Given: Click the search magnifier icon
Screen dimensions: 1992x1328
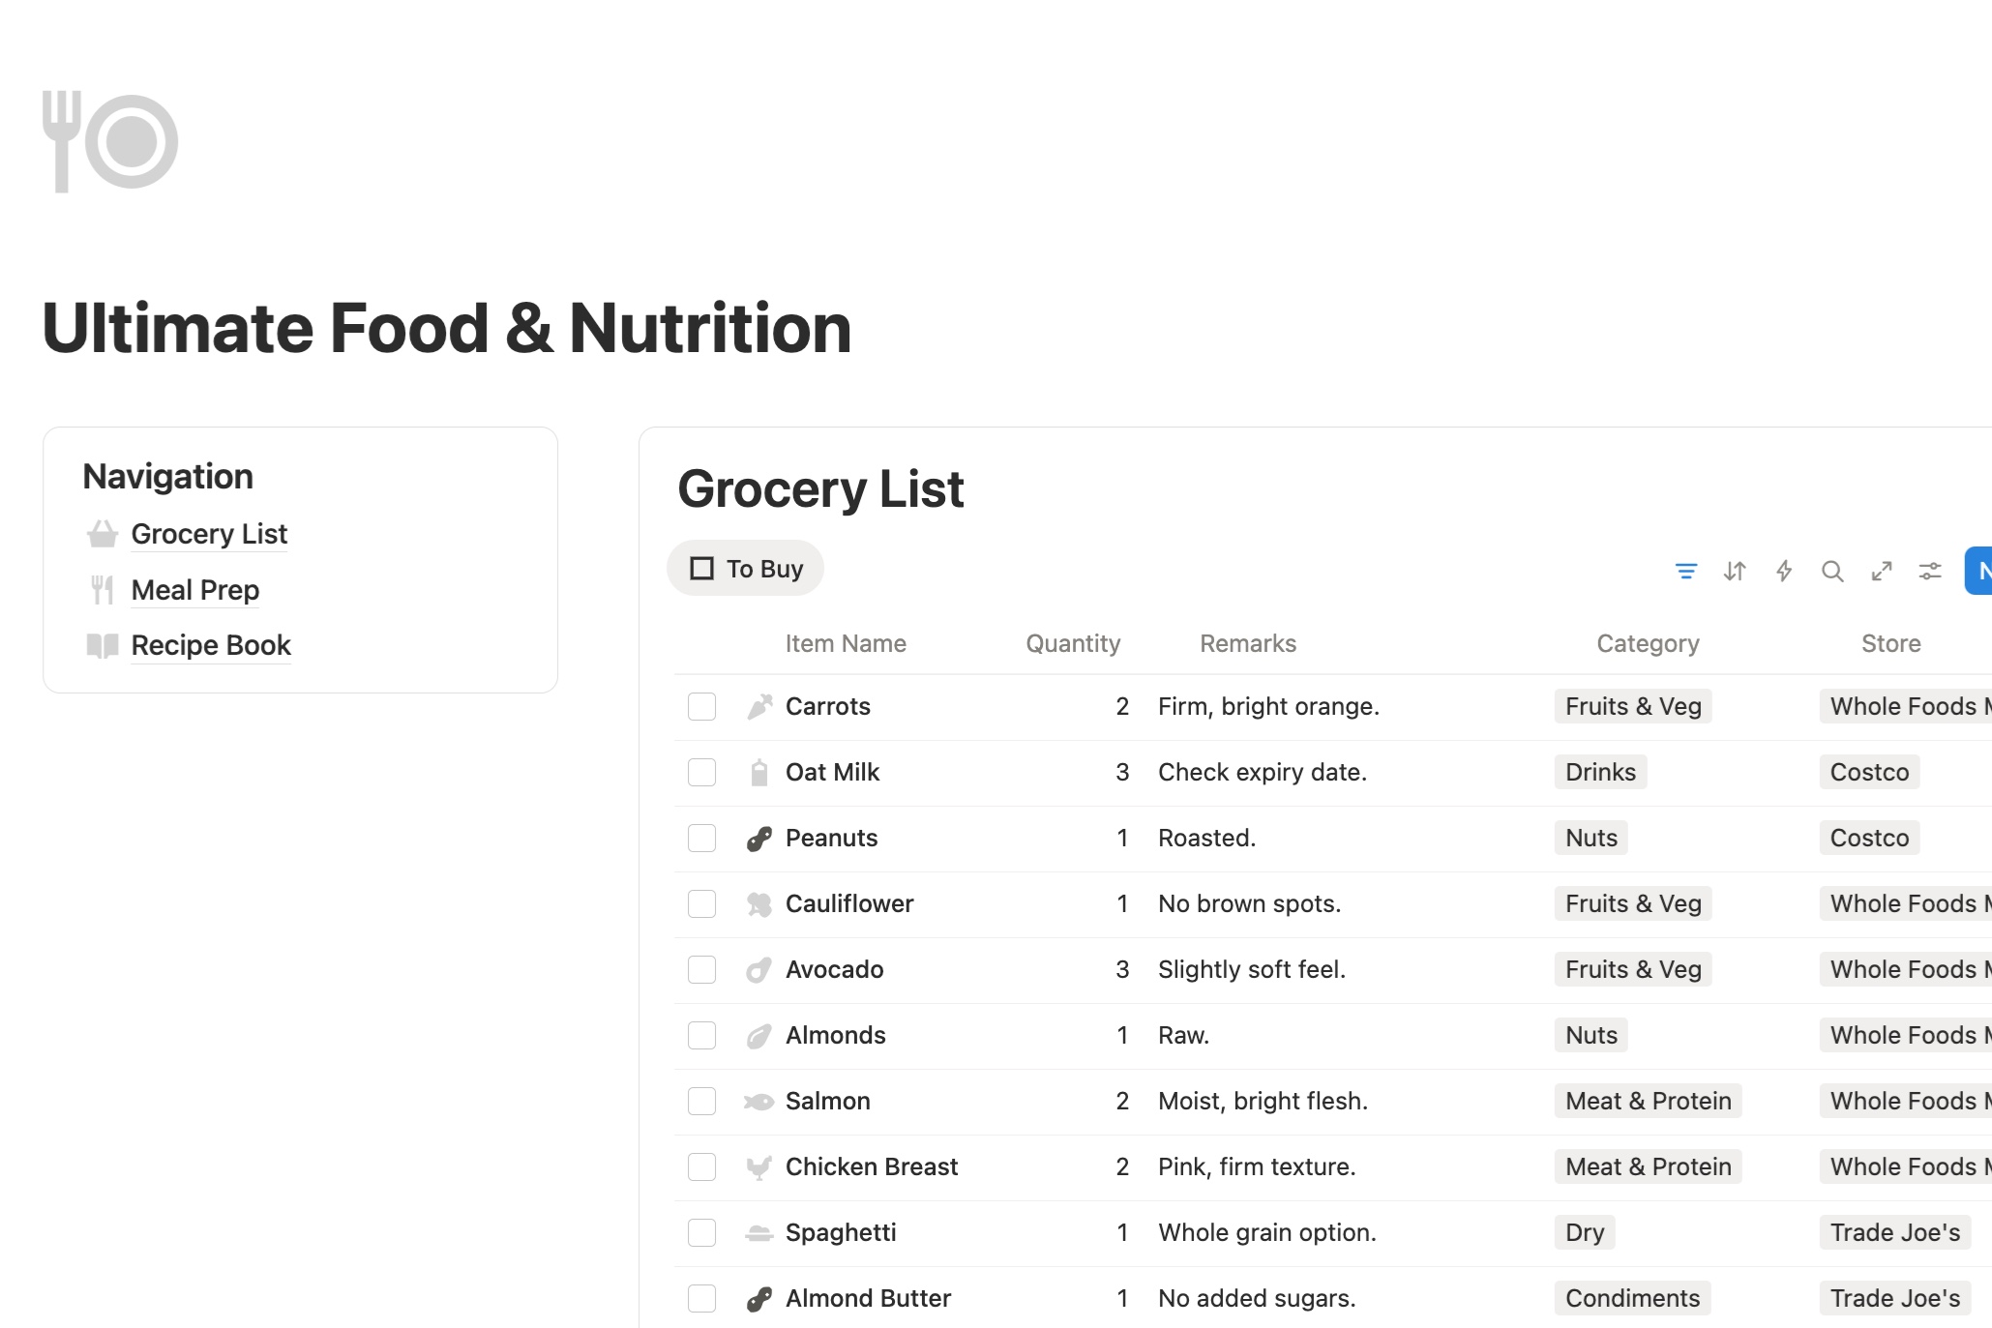Looking at the screenshot, I should pos(1832,571).
